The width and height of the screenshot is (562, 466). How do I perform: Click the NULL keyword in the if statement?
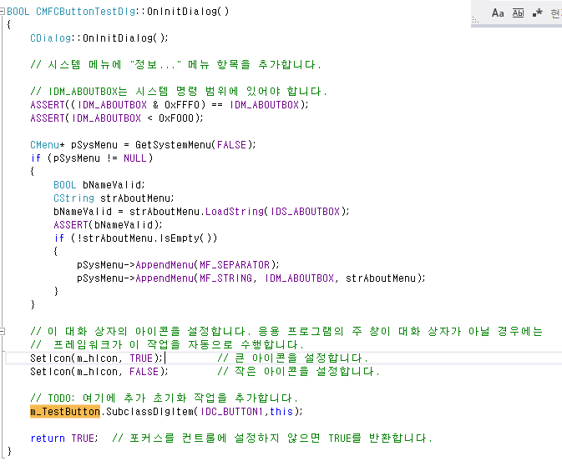click(x=134, y=158)
